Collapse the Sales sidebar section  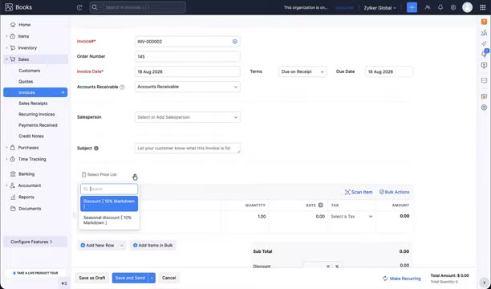(6, 59)
